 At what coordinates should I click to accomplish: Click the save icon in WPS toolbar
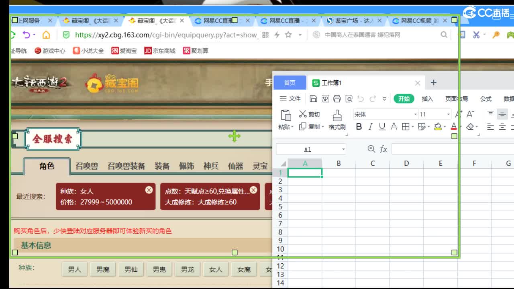(314, 99)
